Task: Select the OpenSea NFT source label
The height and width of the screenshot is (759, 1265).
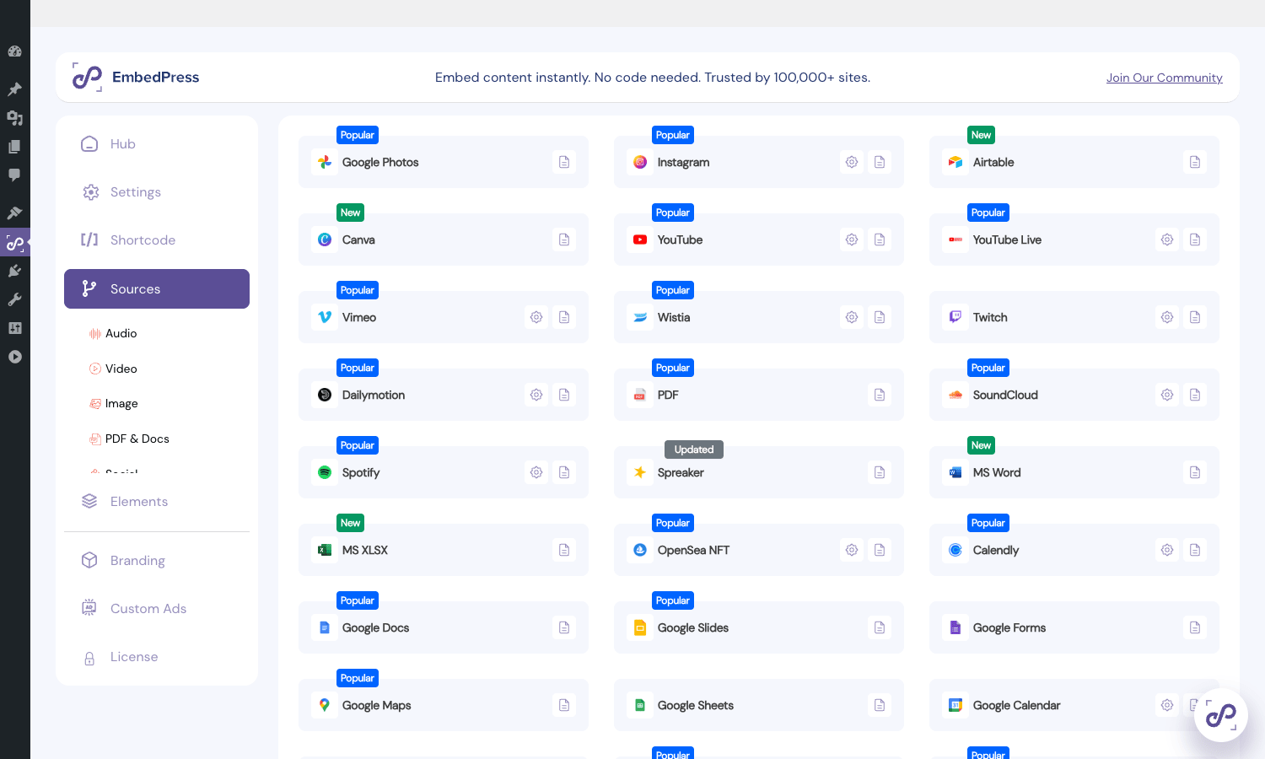Action: tap(693, 551)
